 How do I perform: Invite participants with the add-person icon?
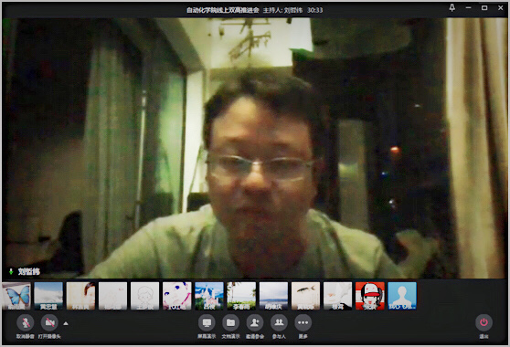point(255,322)
